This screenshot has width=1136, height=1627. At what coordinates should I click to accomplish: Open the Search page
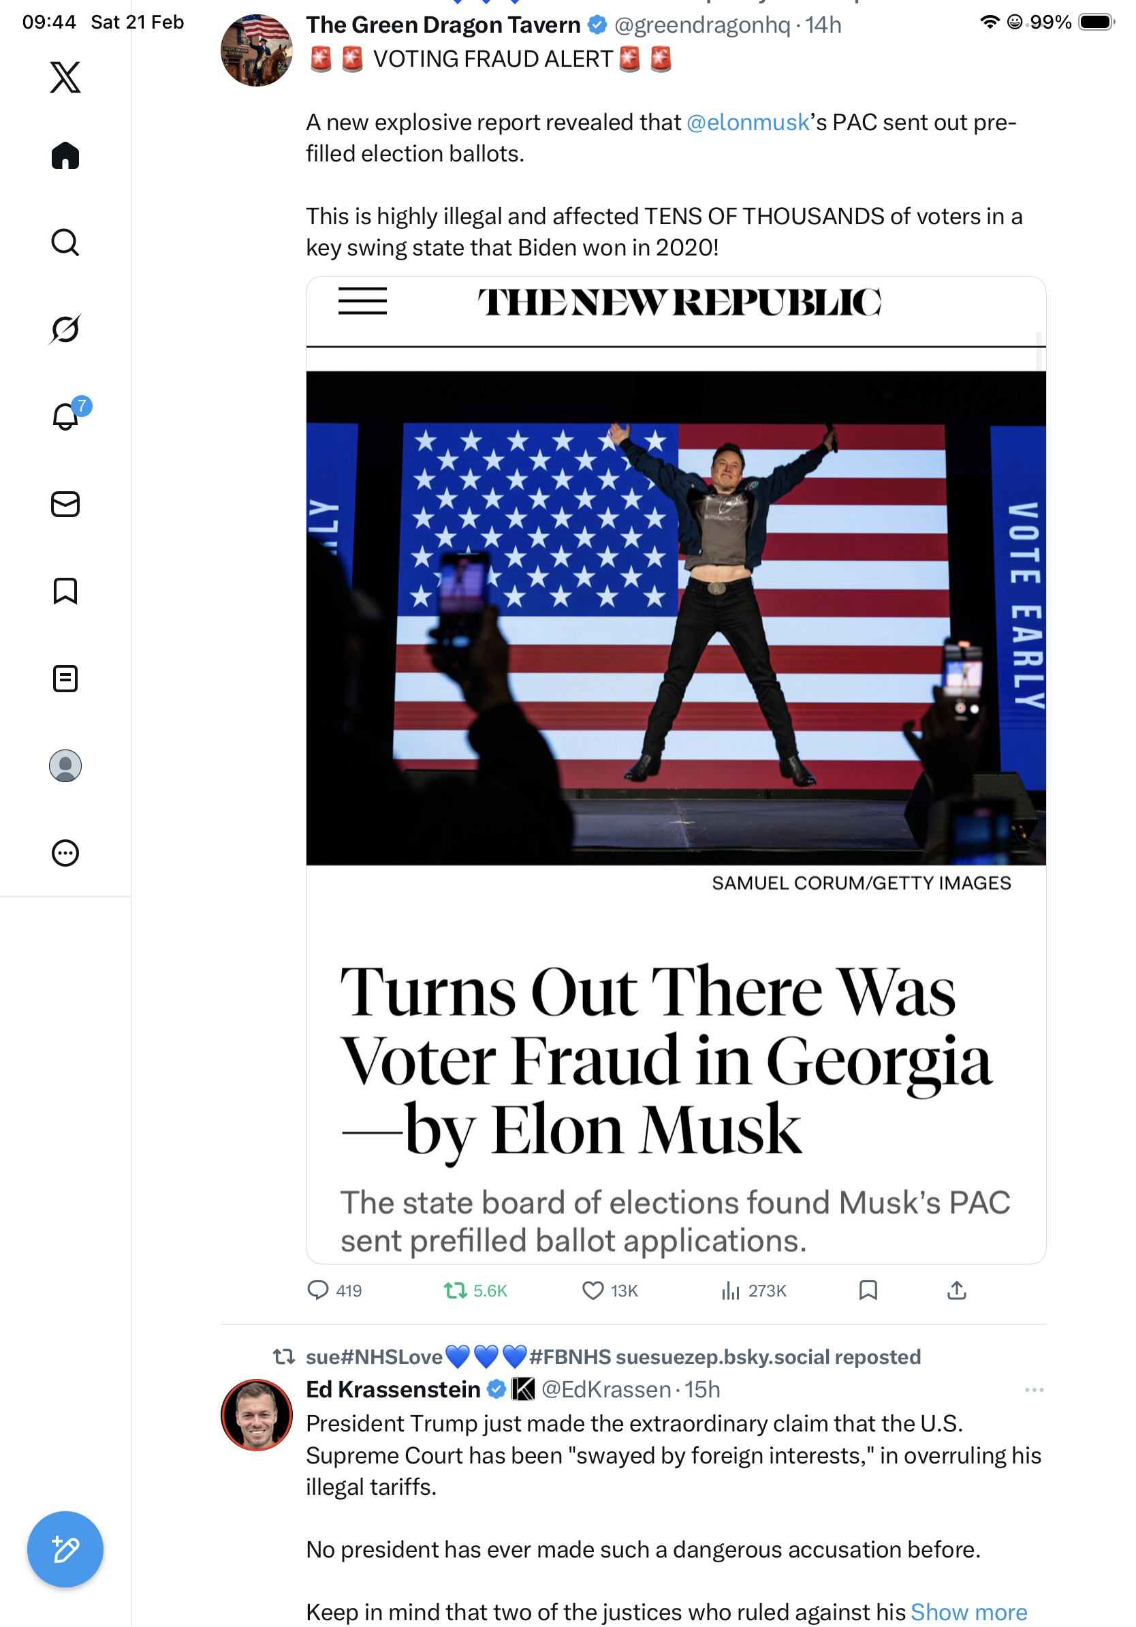(65, 243)
